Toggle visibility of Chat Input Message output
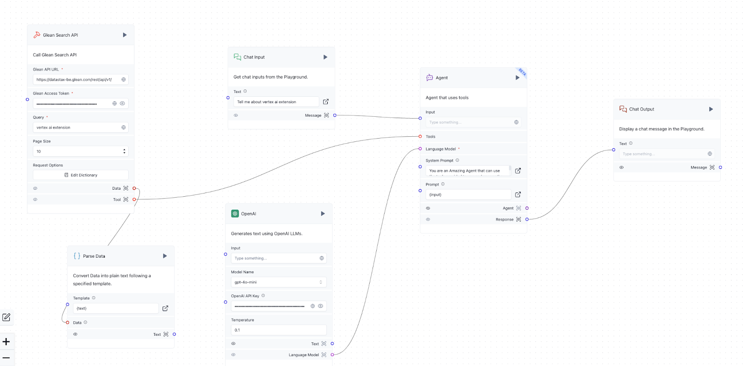This screenshot has height=366, width=746. coord(236,115)
